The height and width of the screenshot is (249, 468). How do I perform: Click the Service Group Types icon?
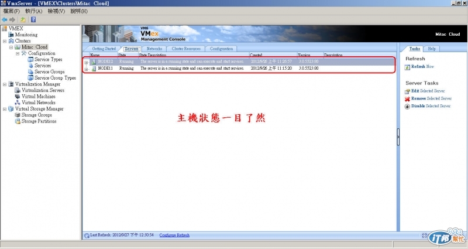coord(30,78)
